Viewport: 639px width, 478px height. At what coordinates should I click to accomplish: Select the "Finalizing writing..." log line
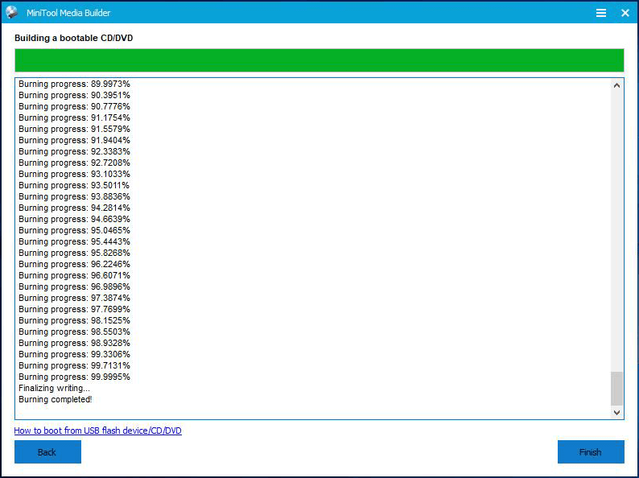[x=54, y=388]
